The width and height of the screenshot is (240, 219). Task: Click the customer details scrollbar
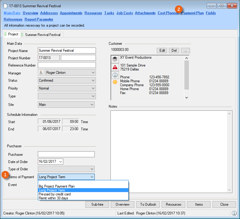[x=186, y=76]
